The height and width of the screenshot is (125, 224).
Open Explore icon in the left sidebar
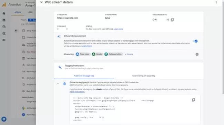[4, 27]
